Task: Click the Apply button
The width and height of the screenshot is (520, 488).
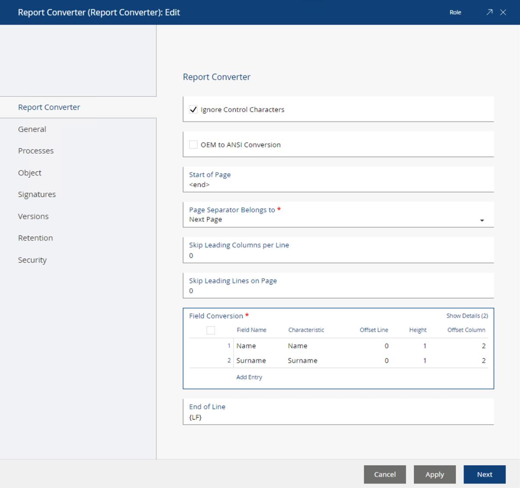Action: coord(435,474)
